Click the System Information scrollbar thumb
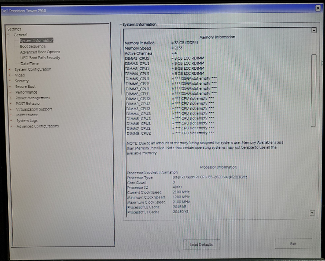This screenshot has width=325, height=261. pyautogui.click(x=313, y=90)
